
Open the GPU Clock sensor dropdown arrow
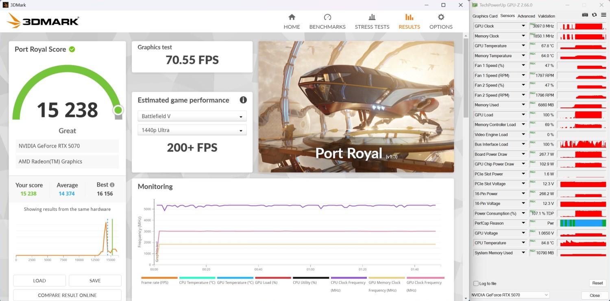523,26
